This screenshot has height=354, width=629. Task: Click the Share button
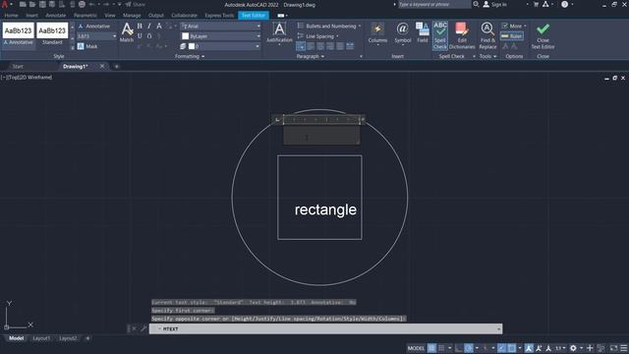135,4
